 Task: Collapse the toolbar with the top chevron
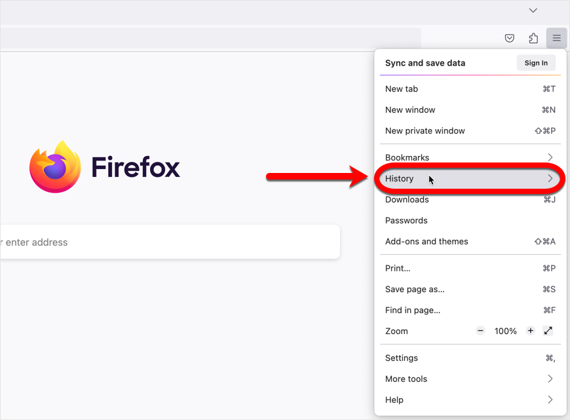pos(533,10)
